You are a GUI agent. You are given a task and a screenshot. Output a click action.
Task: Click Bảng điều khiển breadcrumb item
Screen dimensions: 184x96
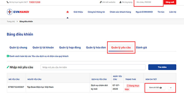26,21
